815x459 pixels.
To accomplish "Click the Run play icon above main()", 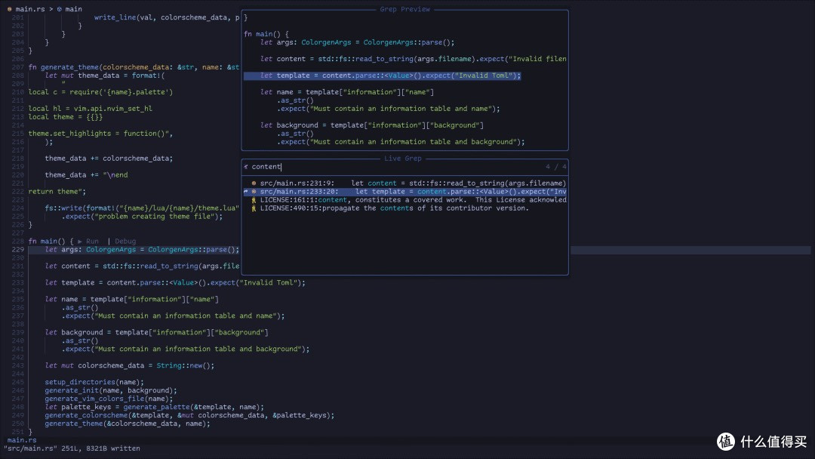I will pos(79,241).
